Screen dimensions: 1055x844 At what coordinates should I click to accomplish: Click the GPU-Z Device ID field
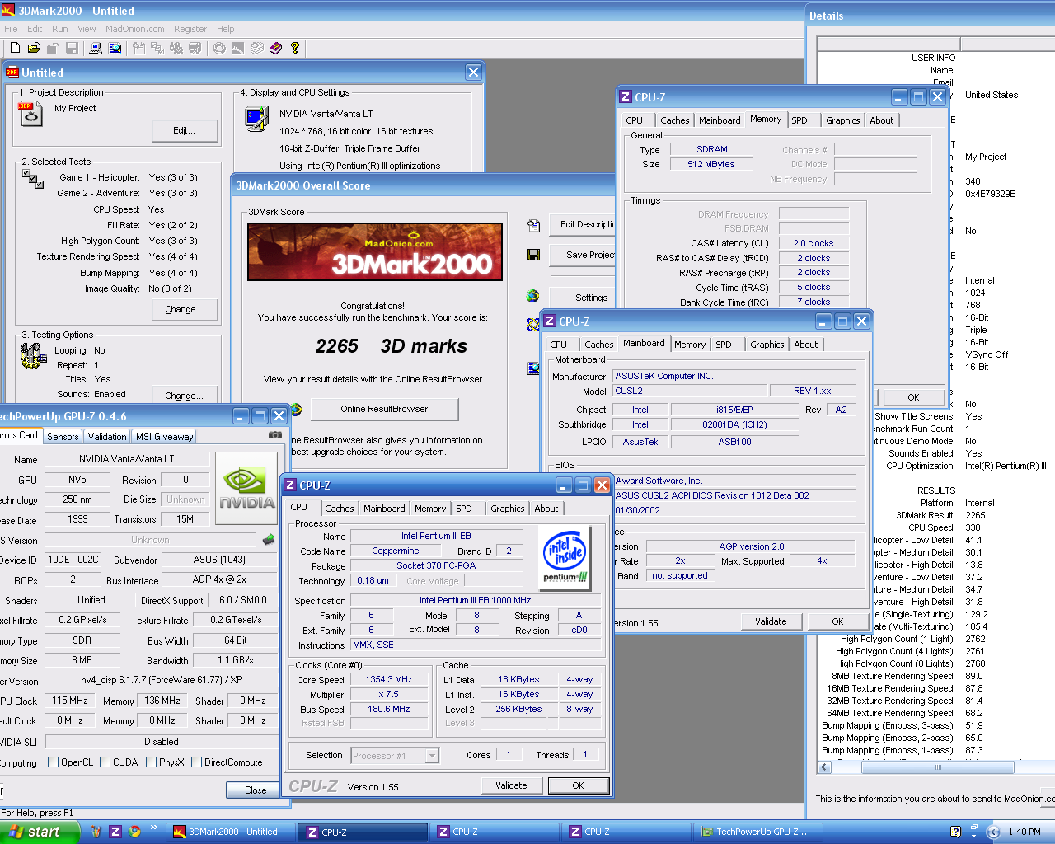[x=73, y=560]
